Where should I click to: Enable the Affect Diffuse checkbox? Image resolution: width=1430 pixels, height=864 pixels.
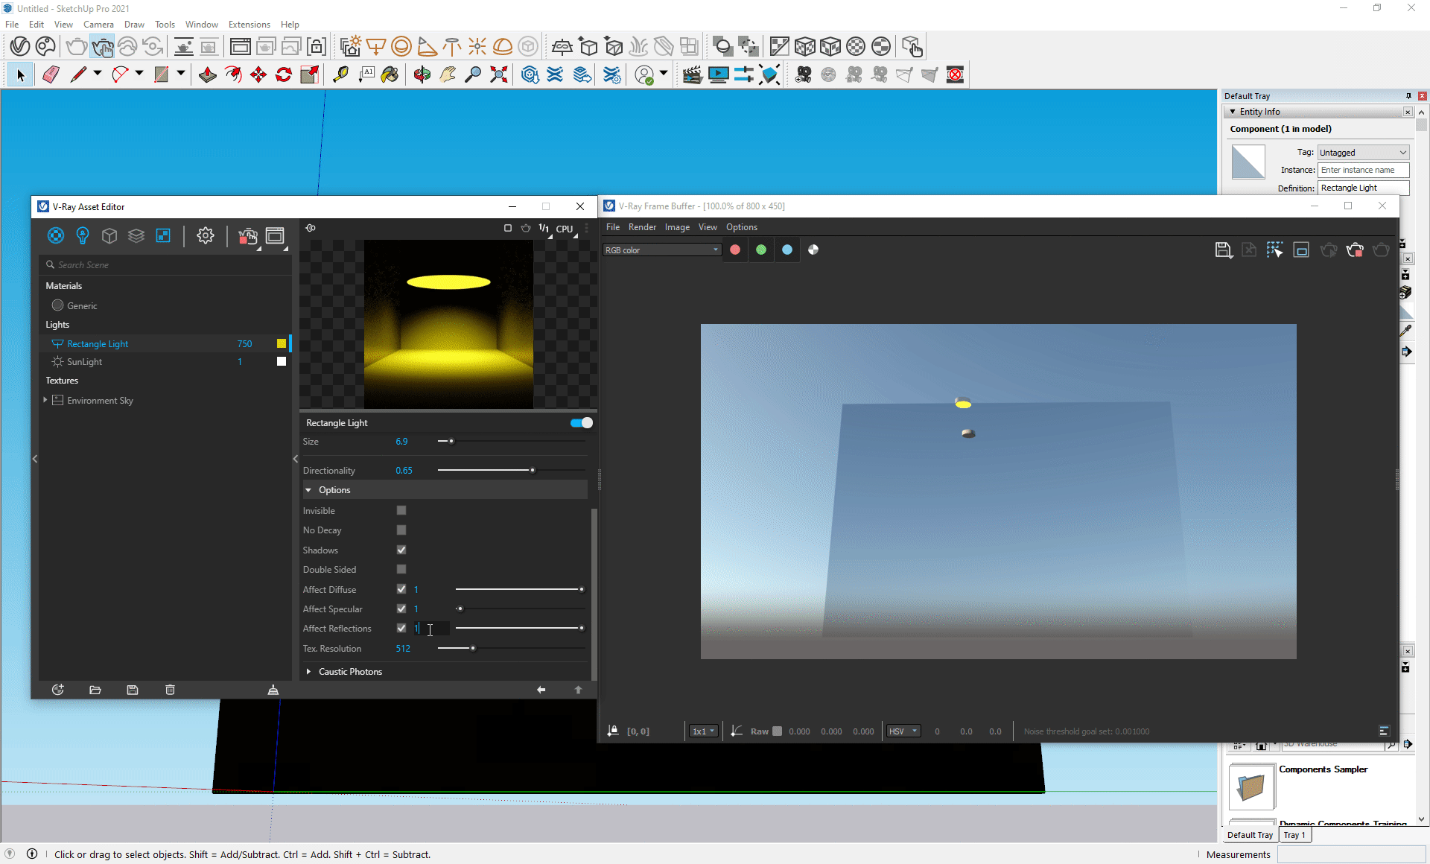(x=401, y=588)
